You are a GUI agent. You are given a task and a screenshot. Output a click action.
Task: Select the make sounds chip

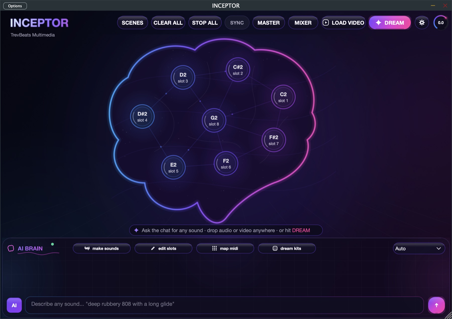pyautogui.click(x=101, y=248)
